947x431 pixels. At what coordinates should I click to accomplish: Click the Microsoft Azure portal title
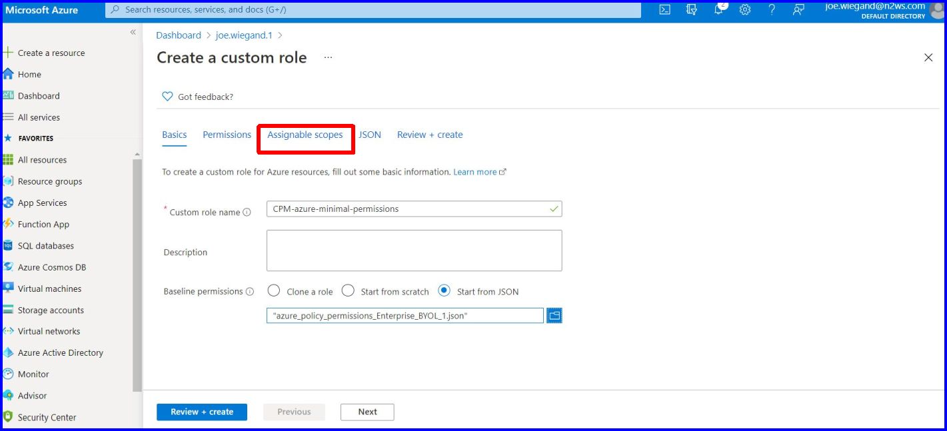[x=42, y=10]
